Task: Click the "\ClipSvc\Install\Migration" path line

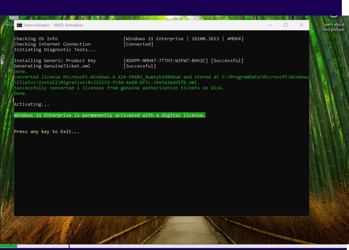Action: 107,83
